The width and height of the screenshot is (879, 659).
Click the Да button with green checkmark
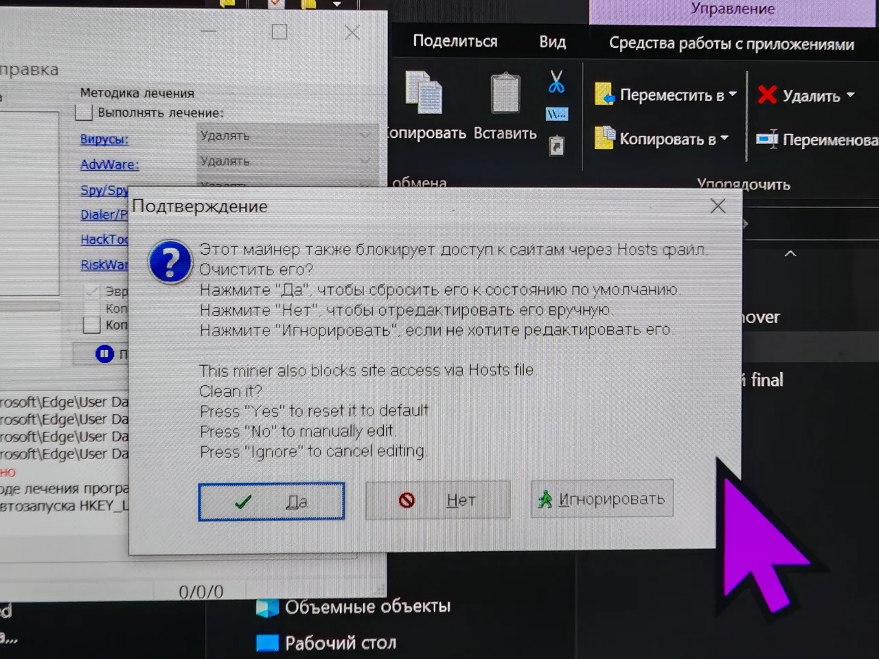[x=271, y=501]
